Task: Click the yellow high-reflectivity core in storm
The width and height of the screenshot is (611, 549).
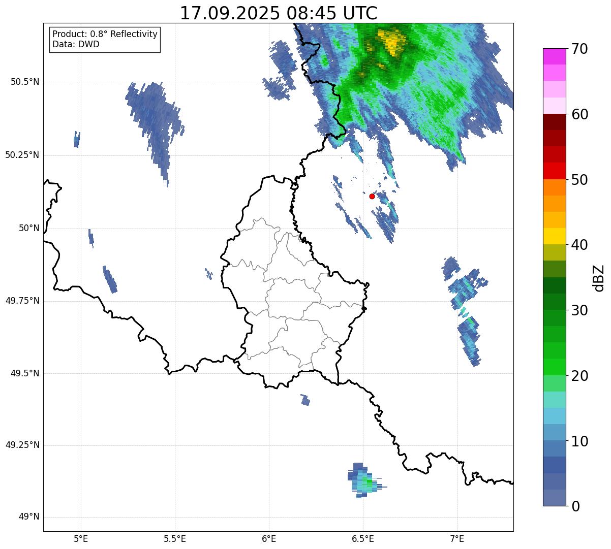Action: (392, 43)
